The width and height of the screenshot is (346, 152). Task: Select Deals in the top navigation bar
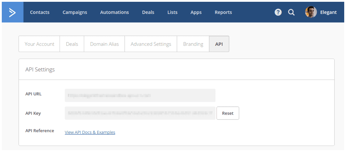click(x=148, y=12)
